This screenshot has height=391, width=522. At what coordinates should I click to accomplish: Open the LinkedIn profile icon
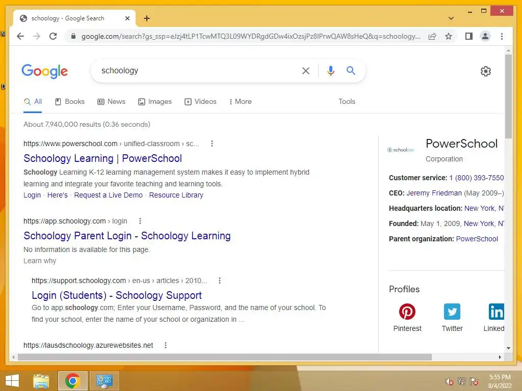(x=496, y=312)
